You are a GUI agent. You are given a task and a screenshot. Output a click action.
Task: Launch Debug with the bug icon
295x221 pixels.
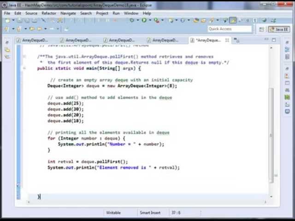coord(132,20)
